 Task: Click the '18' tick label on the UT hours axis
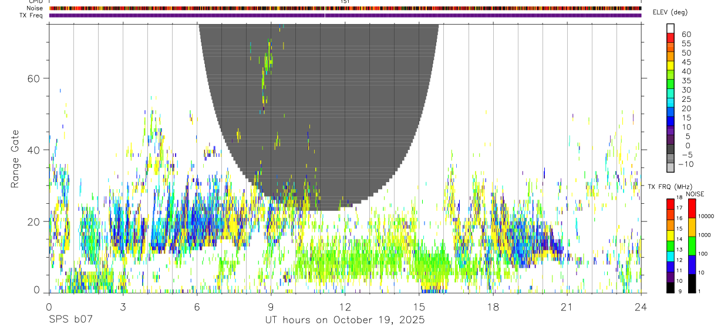(x=493, y=307)
